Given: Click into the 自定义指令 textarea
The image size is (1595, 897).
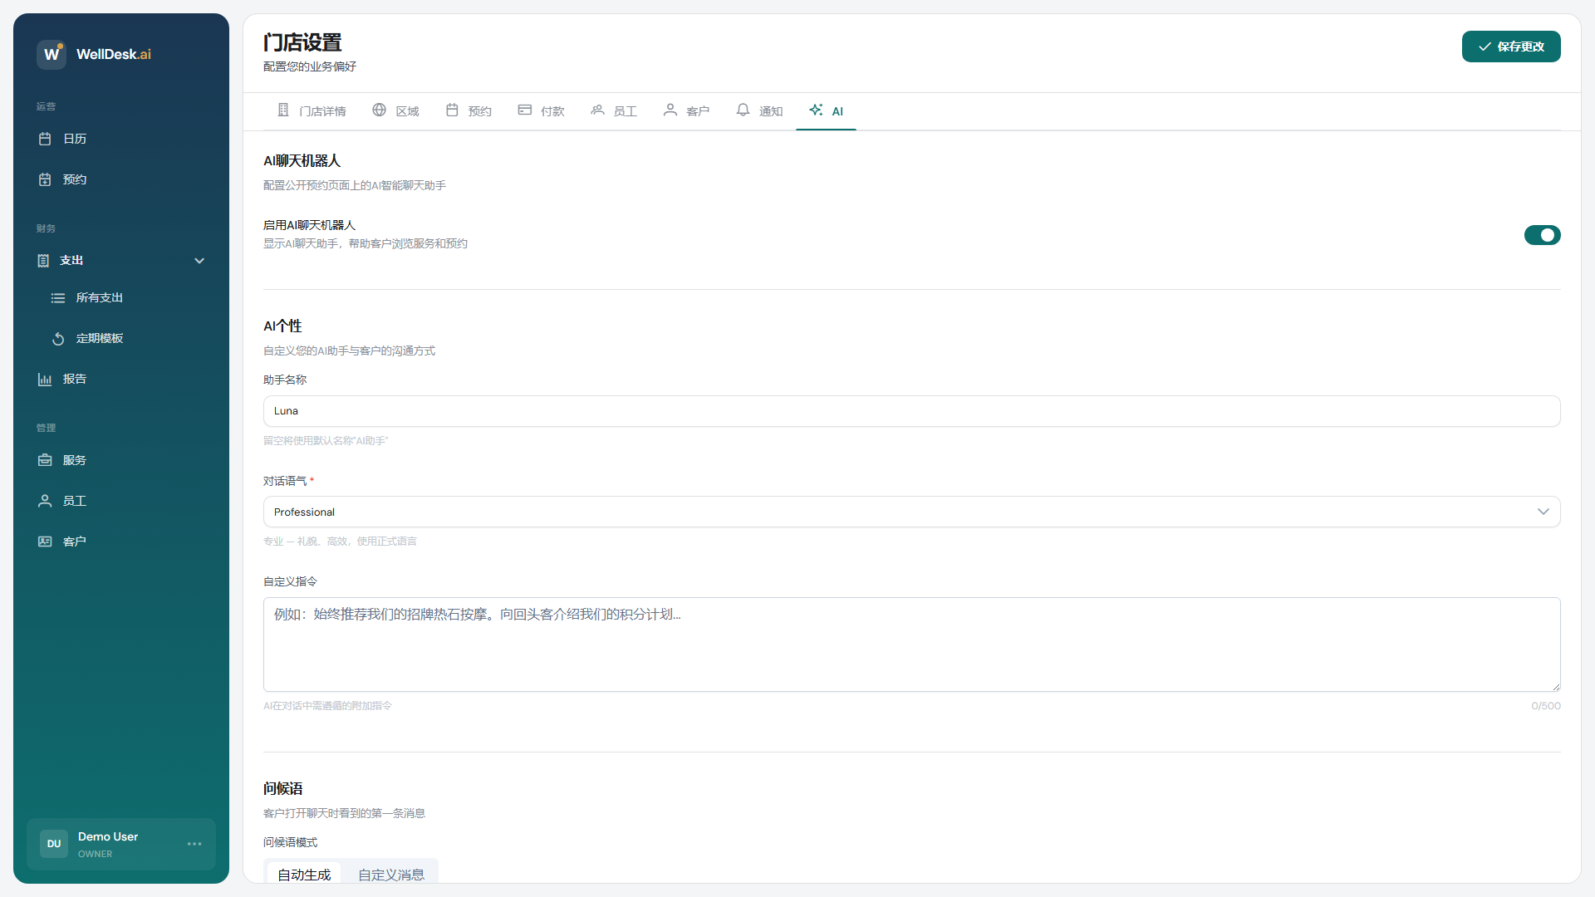Looking at the screenshot, I should 911,645.
